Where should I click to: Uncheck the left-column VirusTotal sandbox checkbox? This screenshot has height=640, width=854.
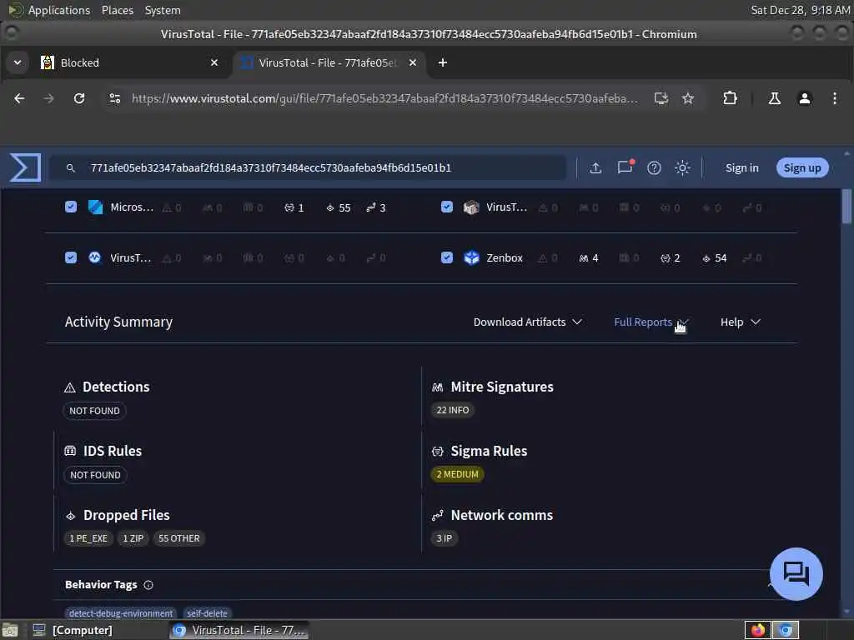pyautogui.click(x=71, y=257)
